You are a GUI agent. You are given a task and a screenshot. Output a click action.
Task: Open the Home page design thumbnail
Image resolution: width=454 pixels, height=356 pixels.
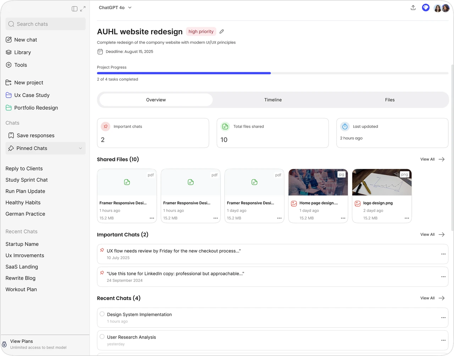318,182
